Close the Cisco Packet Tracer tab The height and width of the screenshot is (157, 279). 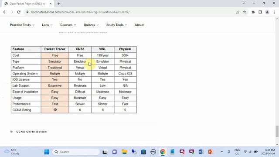coord(51,4)
